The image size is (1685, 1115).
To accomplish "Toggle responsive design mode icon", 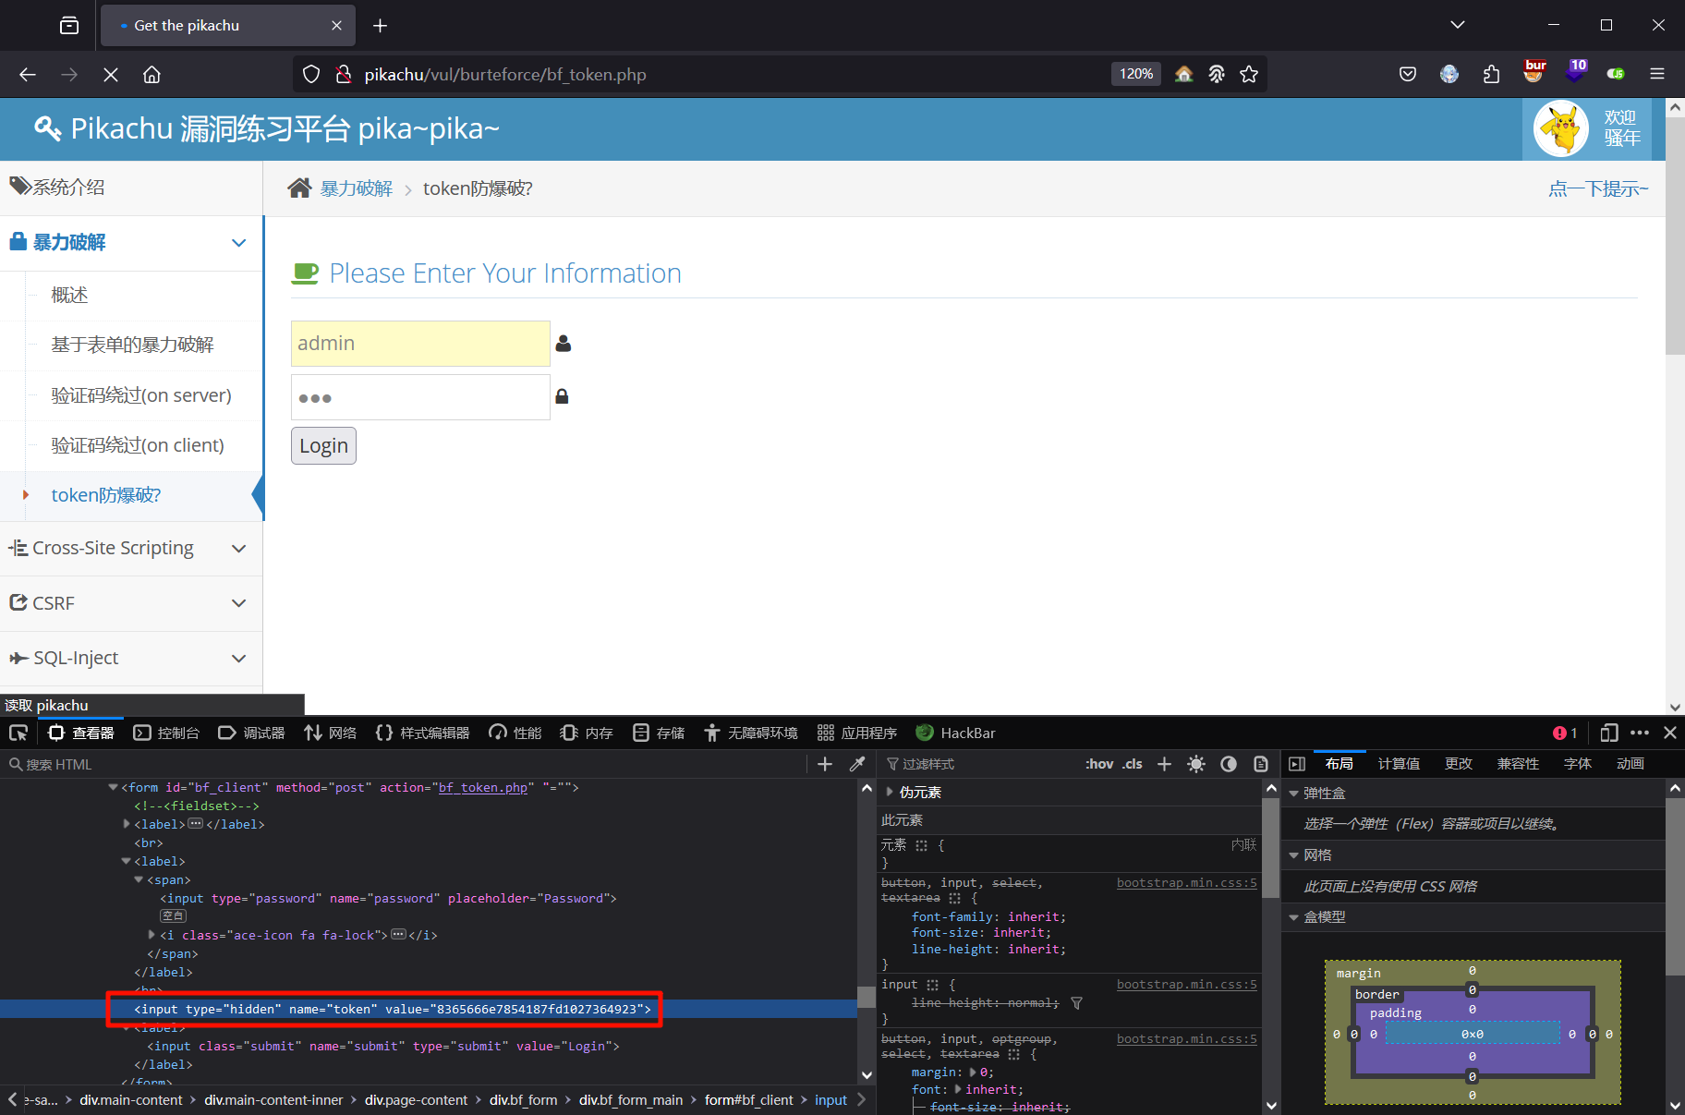I will [1609, 733].
